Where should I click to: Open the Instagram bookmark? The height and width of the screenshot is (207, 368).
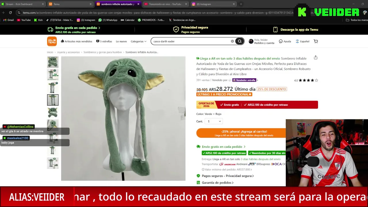tap(86, 20)
